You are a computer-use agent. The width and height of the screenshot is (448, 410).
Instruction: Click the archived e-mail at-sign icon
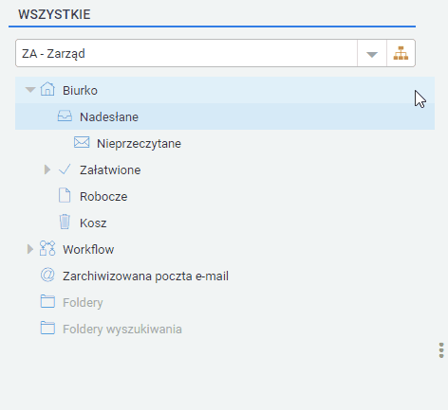[47, 275]
